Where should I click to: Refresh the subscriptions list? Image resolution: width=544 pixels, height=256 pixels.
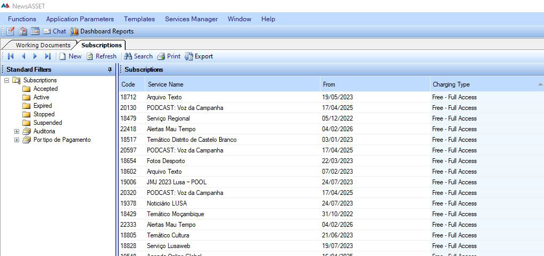pyautogui.click(x=102, y=56)
